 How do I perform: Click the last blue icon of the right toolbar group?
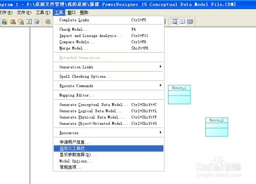pyautogui.click(x=190, y=21)
